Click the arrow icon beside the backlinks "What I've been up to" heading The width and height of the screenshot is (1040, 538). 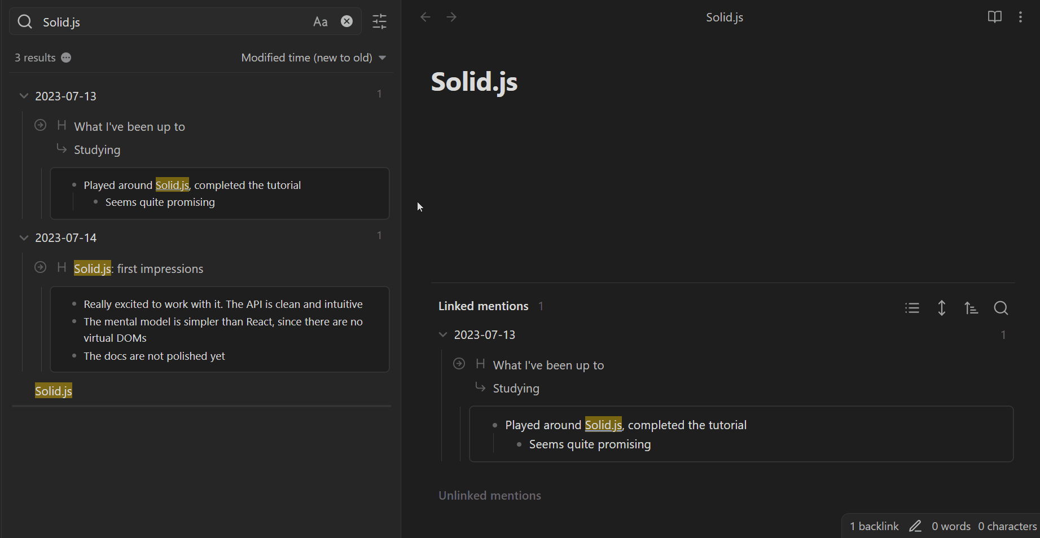[459, 364]
